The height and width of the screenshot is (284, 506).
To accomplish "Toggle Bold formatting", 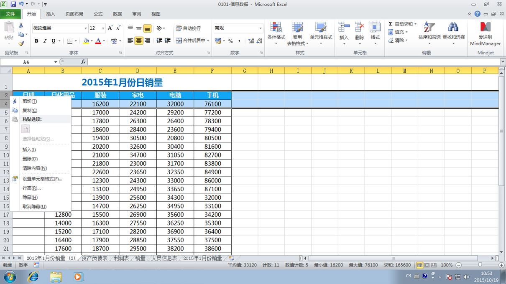I will coord(36,41).
